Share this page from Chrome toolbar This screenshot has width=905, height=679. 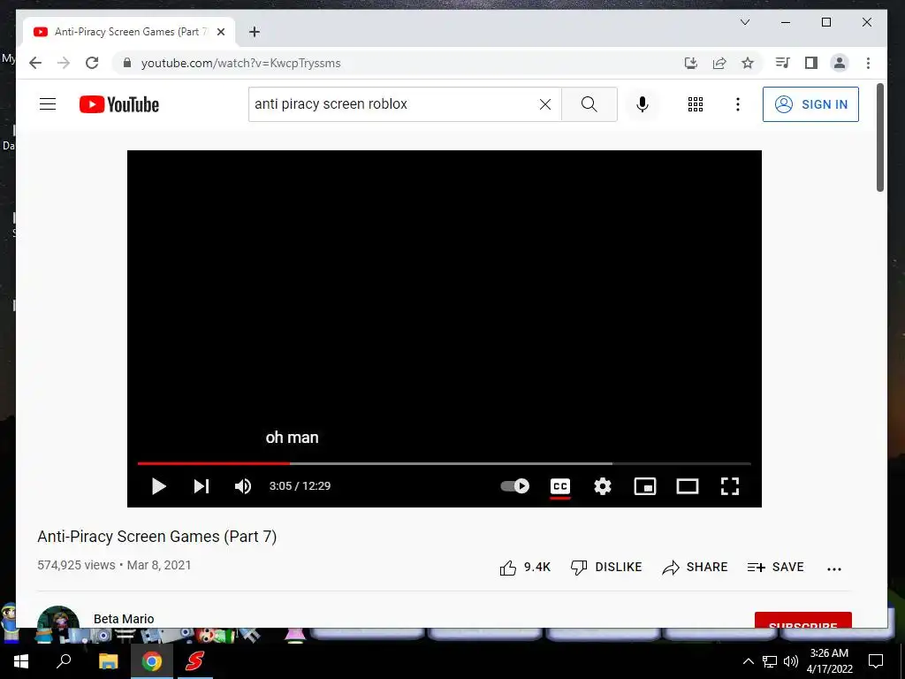(719, 63)
